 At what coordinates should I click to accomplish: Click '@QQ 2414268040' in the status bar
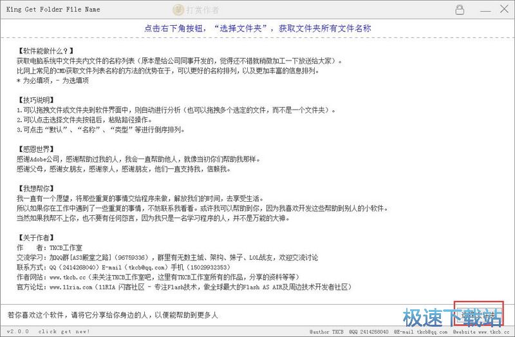[x=368, y=332]
